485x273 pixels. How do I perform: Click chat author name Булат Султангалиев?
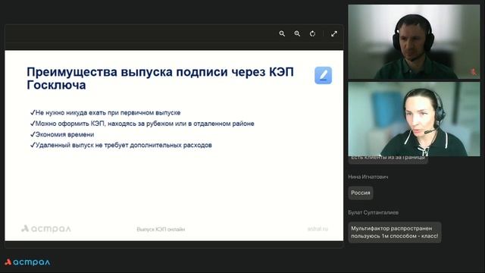(x=373, y=212)
